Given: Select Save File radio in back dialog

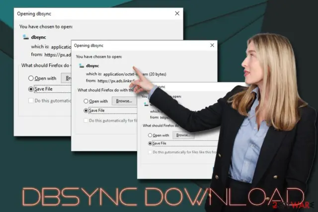Looking at the screenshot, I should (31, 89).
